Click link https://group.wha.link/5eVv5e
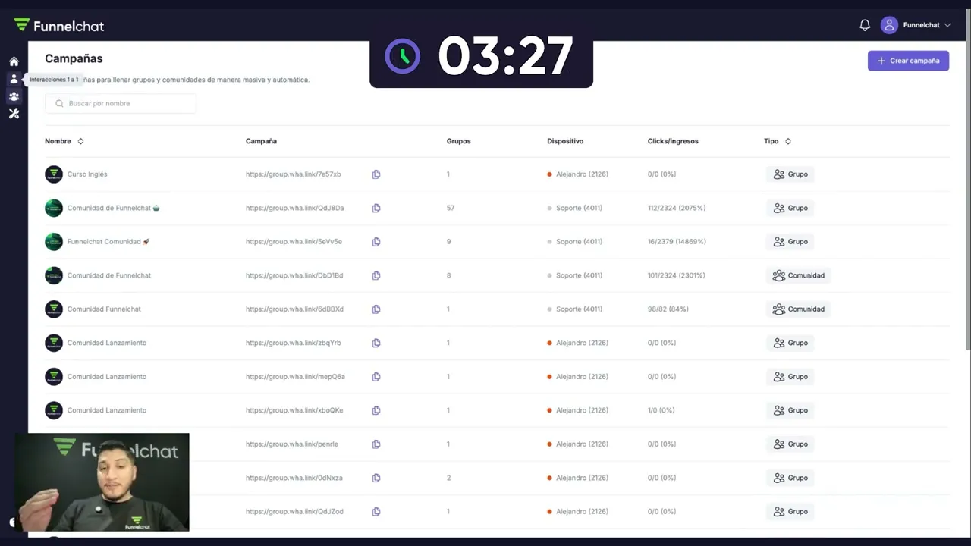Image resolution: width=971 pixels, height=546 pixels. click(x=294, y=242)
